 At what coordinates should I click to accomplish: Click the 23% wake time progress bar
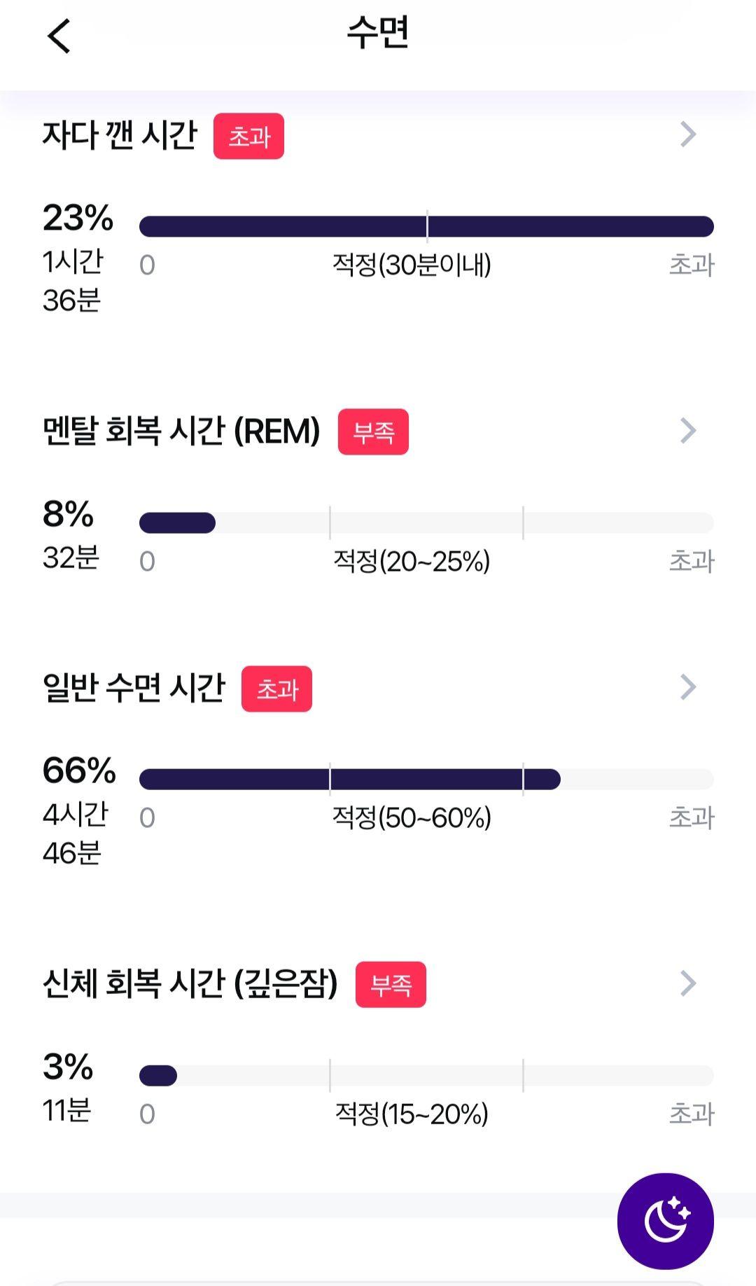pos(426,226)
